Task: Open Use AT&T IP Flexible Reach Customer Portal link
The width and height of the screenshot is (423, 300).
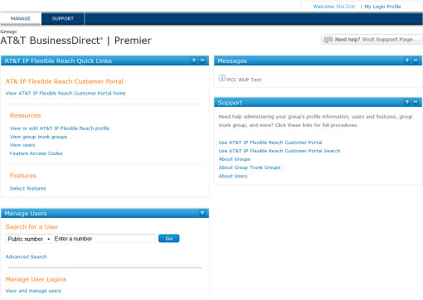Action: tap(270, 143)
